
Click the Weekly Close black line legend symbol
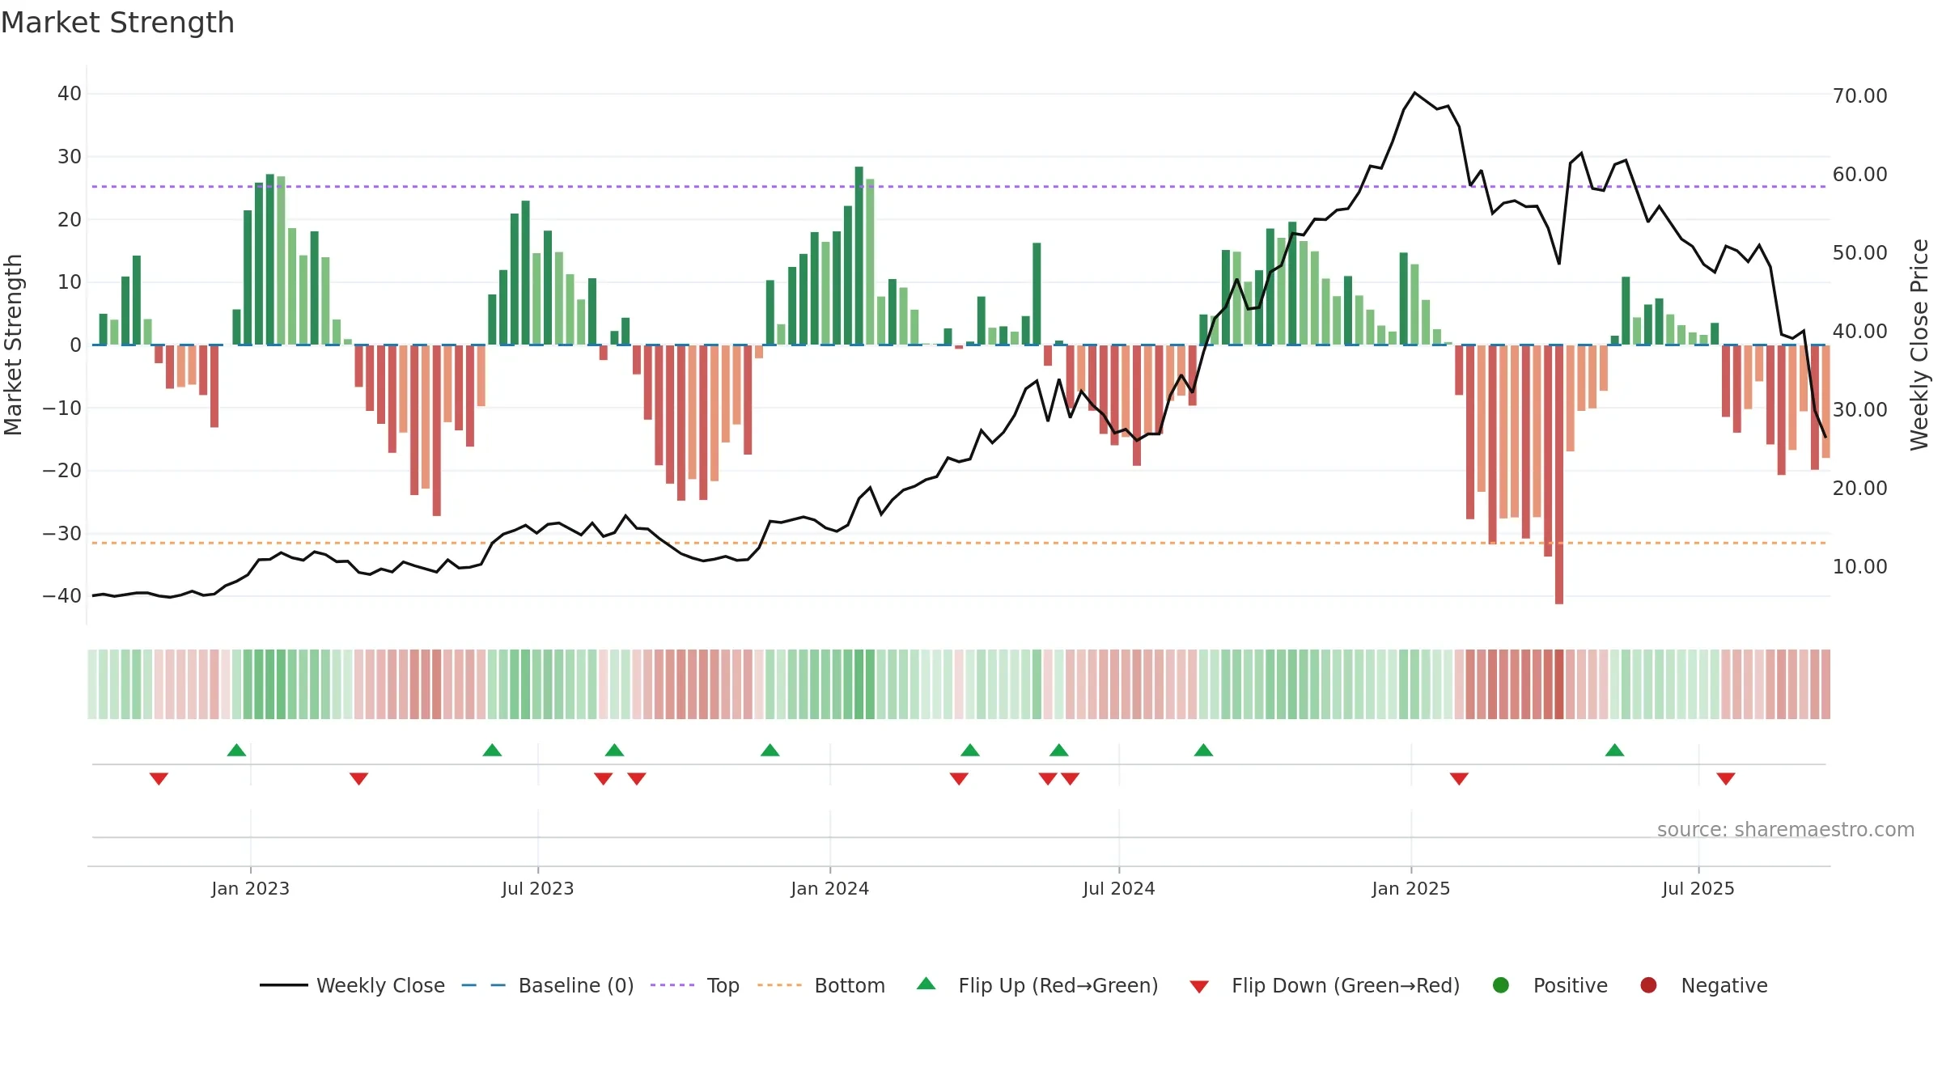pos(283,985)
